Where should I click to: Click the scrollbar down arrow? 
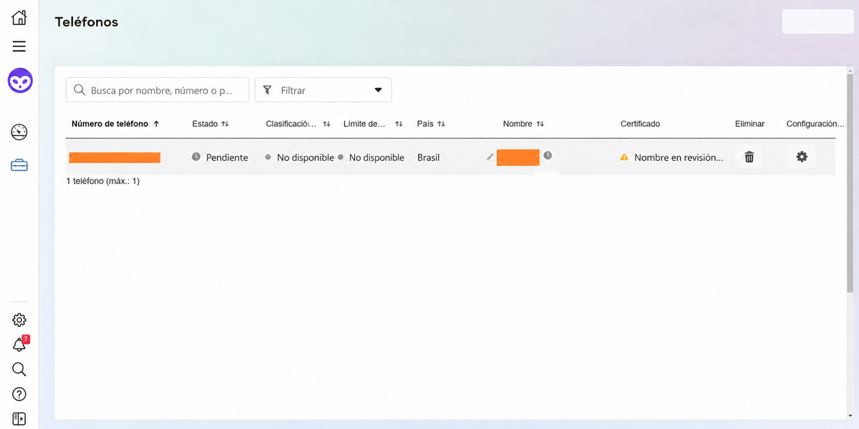tap(850, 415)
